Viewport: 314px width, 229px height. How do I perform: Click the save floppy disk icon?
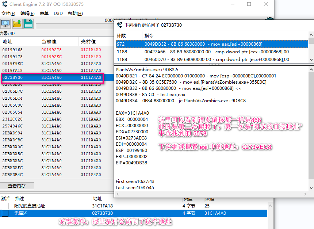click(x=28, y=24)
